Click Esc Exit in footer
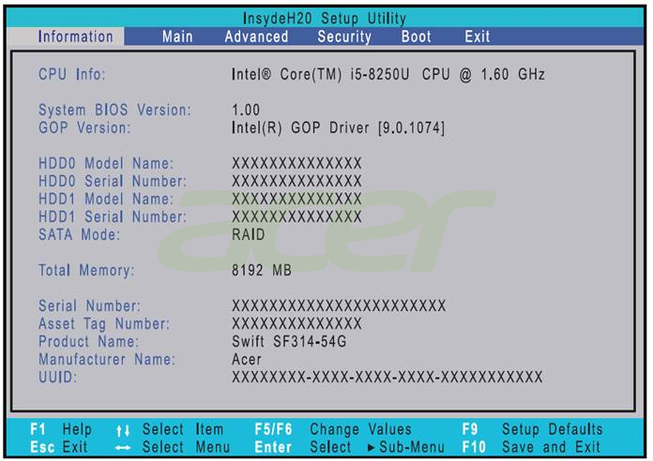Viewport: 653px width, 461px height. tap(59, 447)
